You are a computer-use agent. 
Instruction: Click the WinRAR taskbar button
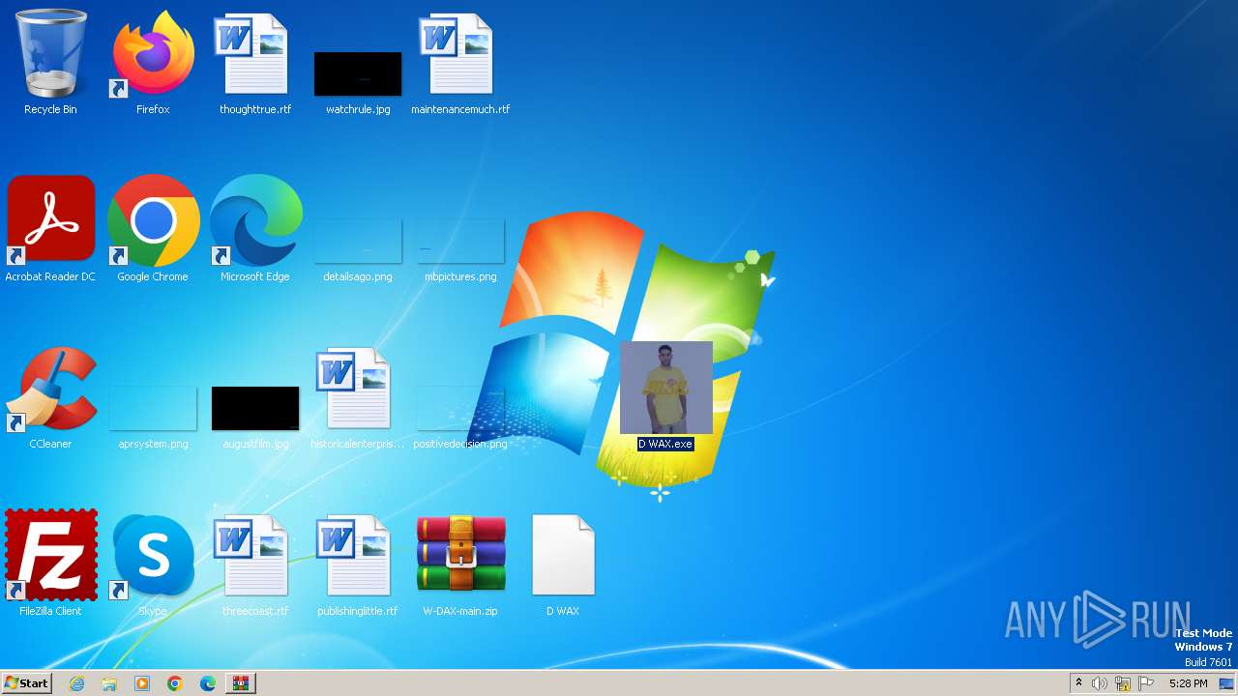(241, 683)
